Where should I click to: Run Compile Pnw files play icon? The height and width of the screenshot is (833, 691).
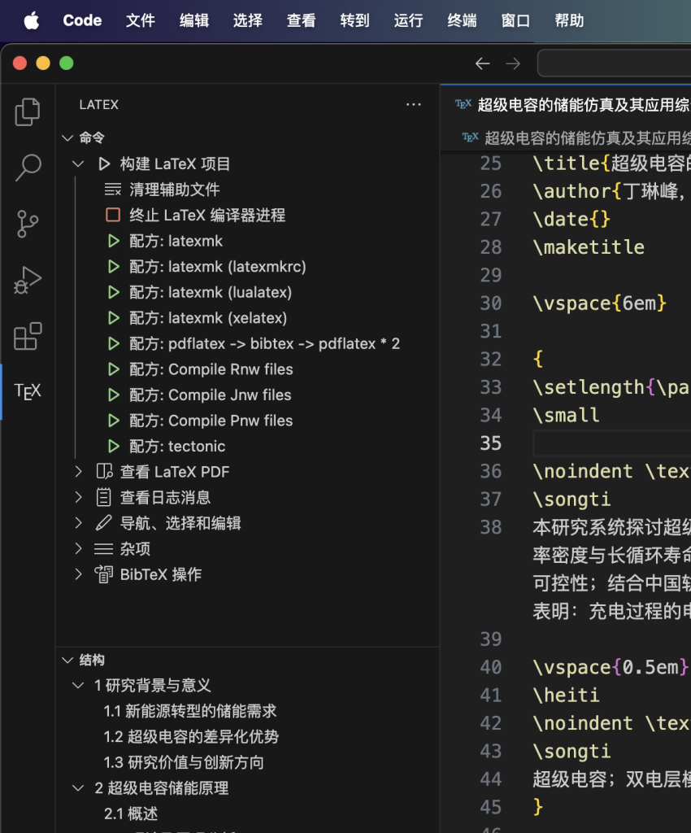[114, 421]
